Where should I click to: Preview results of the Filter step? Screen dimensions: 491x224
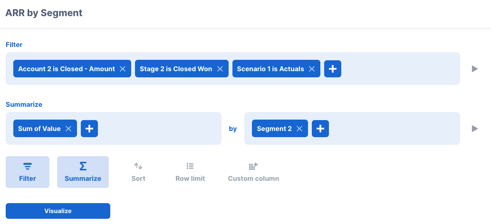(x=474, y=69)
